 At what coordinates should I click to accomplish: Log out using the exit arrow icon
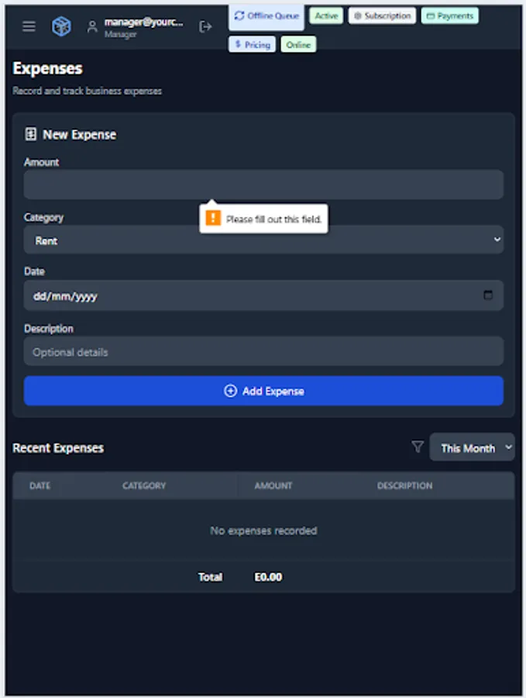(x=206, y=26)
